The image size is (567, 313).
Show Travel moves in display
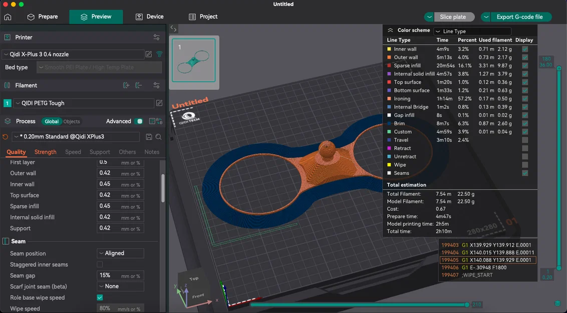525,140
